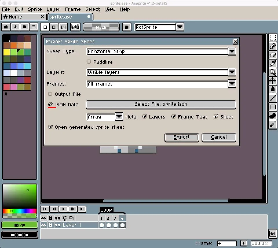
Task: Open the RotSprite algorithm dropdown
Action: (180, 27)
